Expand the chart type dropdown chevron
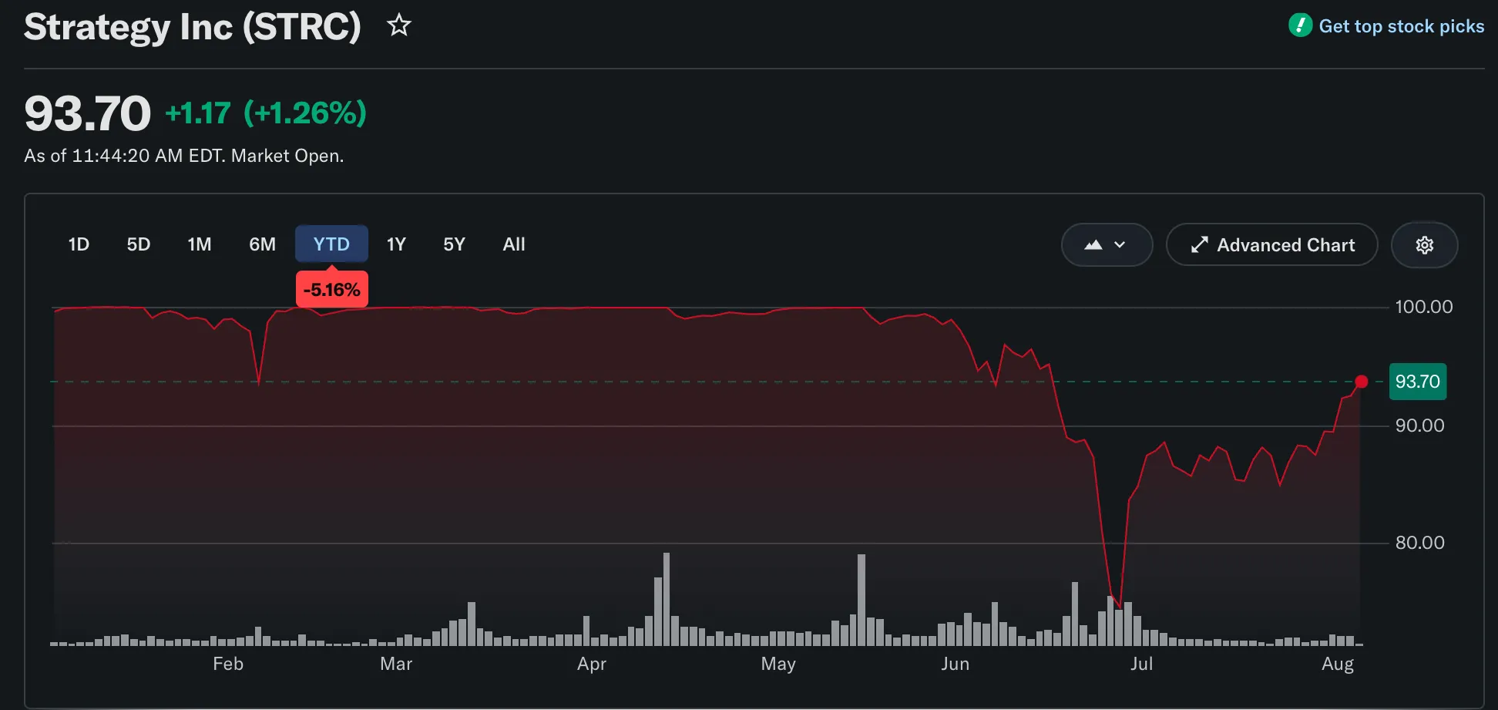 tap(1120, 245)
